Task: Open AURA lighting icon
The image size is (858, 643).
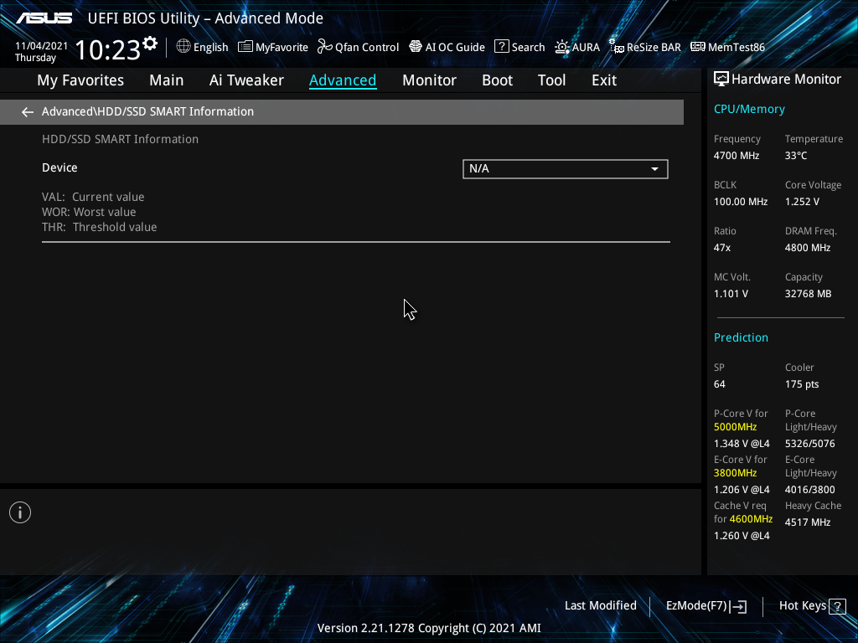Action: (562, 47)
